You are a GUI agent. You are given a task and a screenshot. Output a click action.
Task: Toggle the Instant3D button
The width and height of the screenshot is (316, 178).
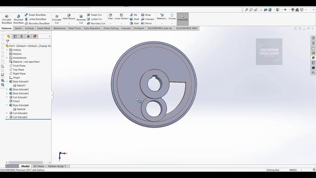tap(183, 19)
